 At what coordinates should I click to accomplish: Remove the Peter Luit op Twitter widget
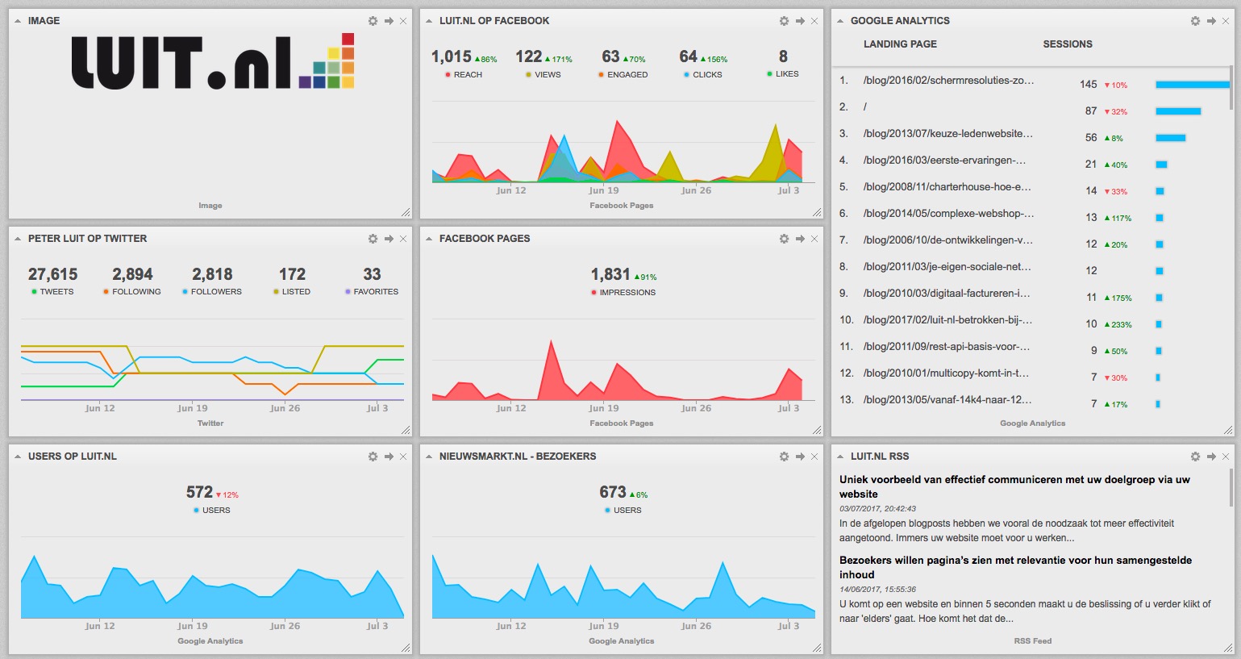tap(403, 239)
